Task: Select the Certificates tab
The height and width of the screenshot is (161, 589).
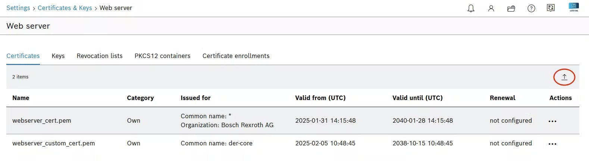Action: coord(23,56)
